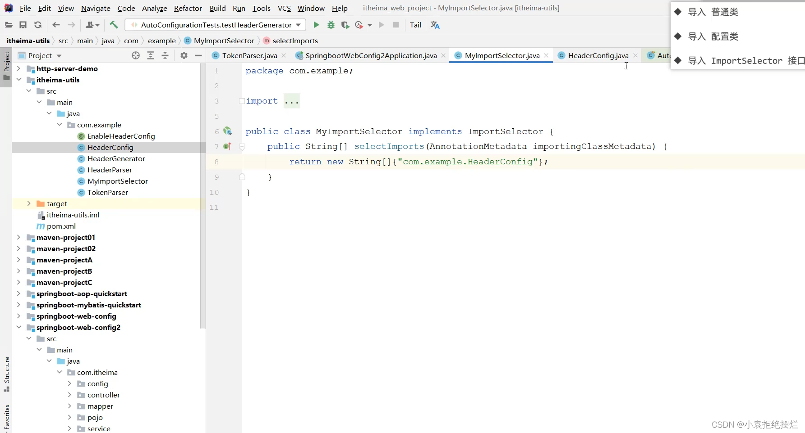Click the Stop square icon in toolbar
This screenshot has height=433, width=805.
[x=396, y=25]
